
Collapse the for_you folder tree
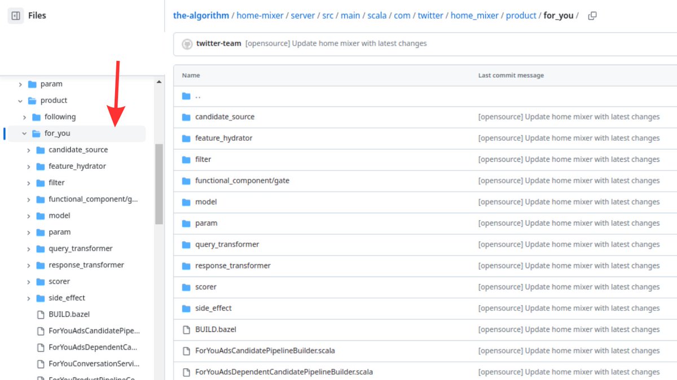click(x=24, y=133)
